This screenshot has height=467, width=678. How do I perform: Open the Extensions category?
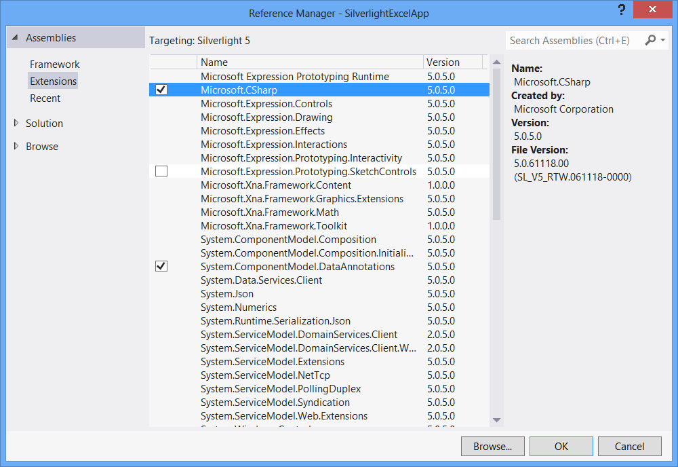[x=53, y=81]
